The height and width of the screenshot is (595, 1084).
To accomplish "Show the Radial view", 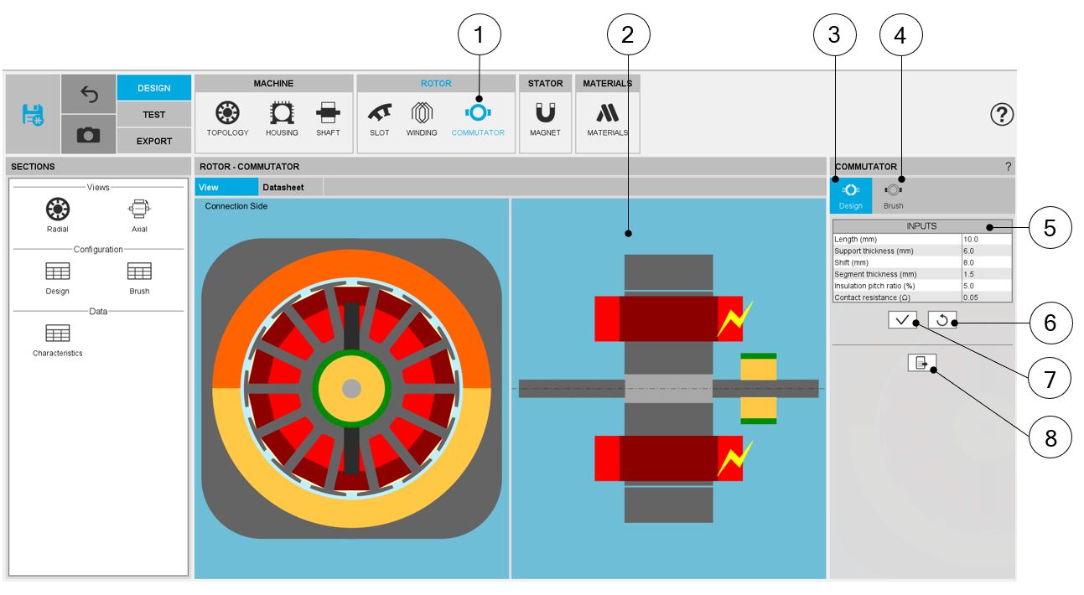I will pos(58,215).
